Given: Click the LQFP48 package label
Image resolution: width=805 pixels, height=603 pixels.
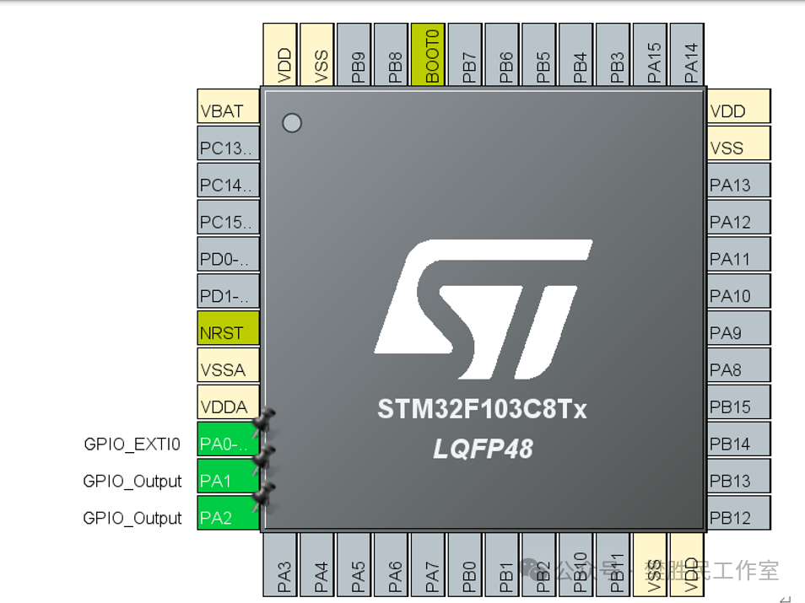Looking at the screenshot, I should point(484,449).
